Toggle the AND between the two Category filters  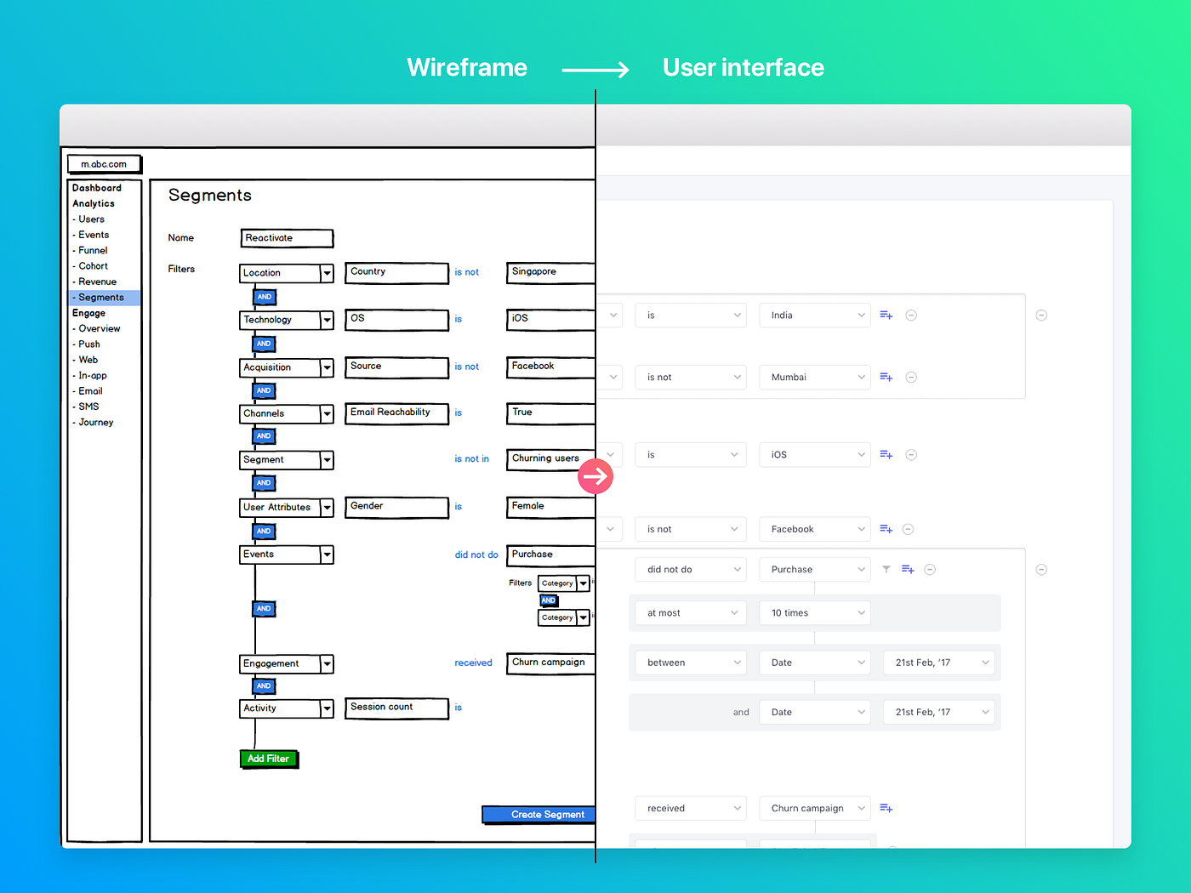(x=549, y=600)
